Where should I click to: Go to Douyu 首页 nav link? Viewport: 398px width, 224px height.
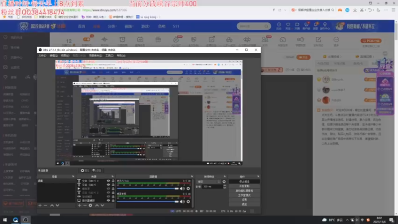pyautogui.click(x=82, y=26)
